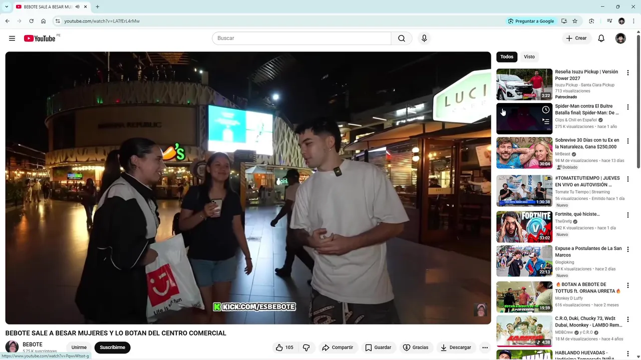The image size is (641, 360).
Task: Click the install app icon in address bar
Action: (564, 21)
